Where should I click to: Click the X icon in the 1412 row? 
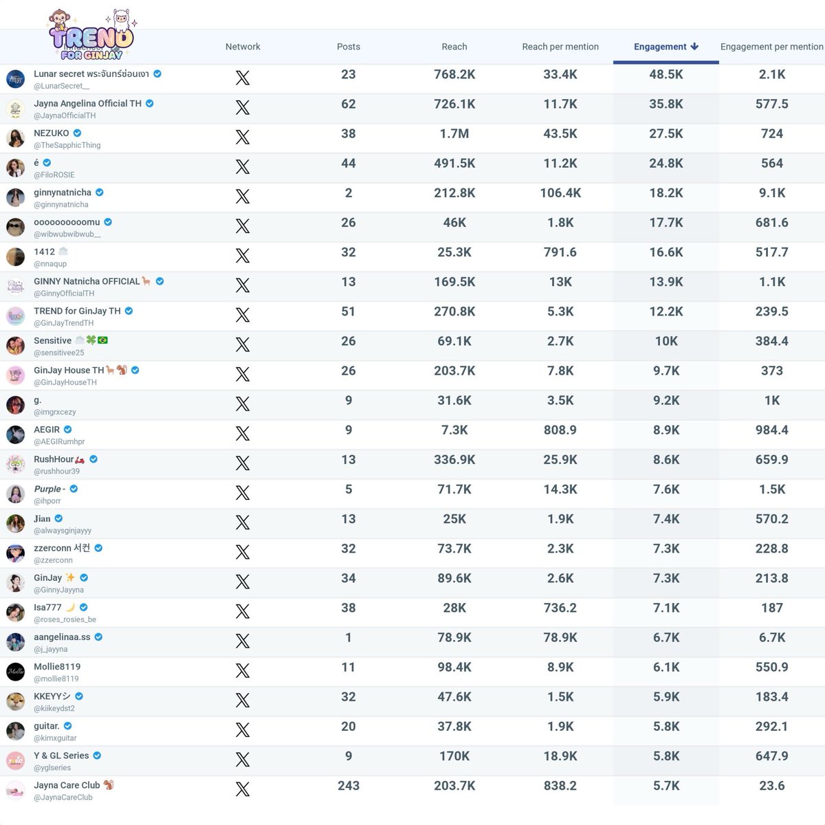[x=243, y=256]
